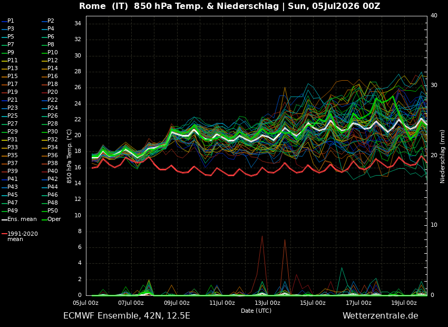This screenshot has height=327, width=448.
Task: Click the chart title Rome (IT)
Action: [103, 6]
